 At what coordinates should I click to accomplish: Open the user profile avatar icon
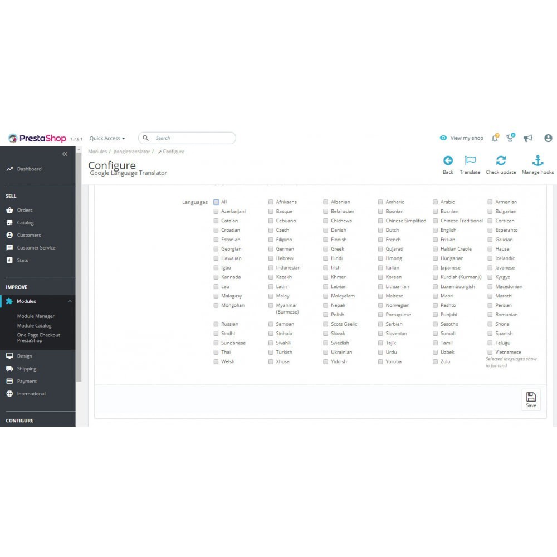548,138
